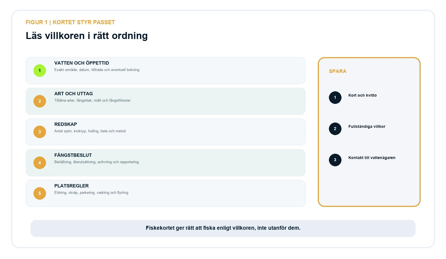Click the FIGUR 1 KORTET STYR PASSET caption
The height and width of the screenshot is (259, 446).
pyautogui.click(x=70, y=22)
